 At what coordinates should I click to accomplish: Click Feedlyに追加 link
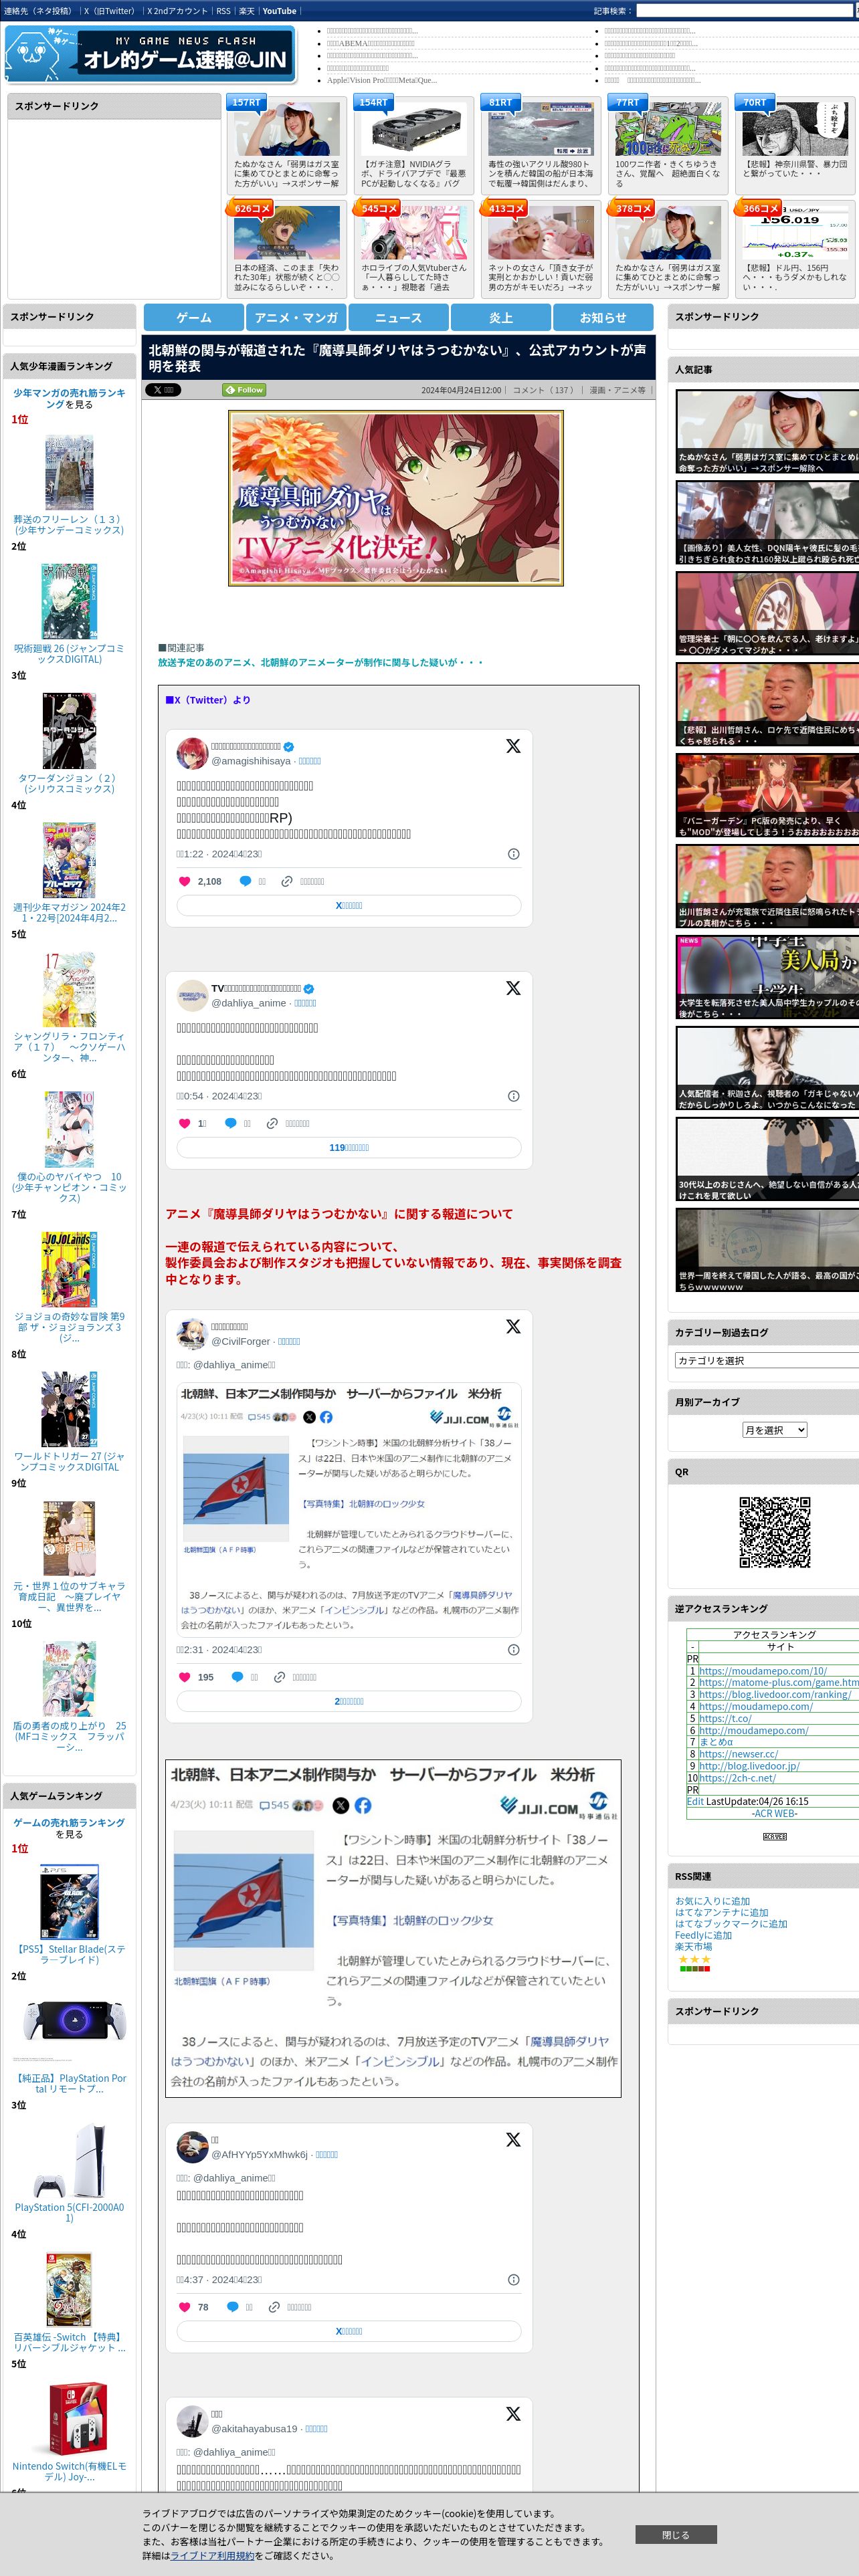[x=703, y=1935]
